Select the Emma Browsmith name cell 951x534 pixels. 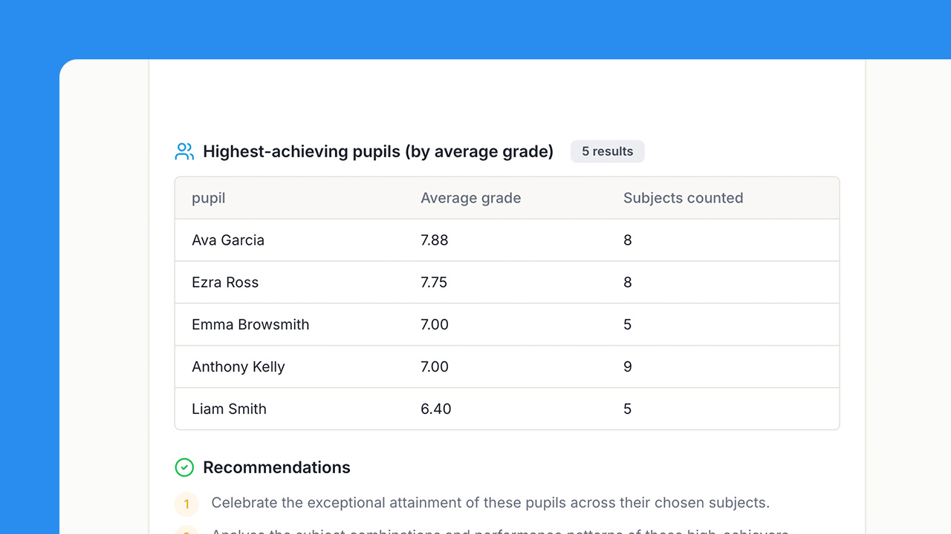click(250, 325)
